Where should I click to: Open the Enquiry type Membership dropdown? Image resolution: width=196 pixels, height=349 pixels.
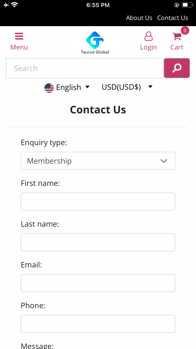pos(98,160)
